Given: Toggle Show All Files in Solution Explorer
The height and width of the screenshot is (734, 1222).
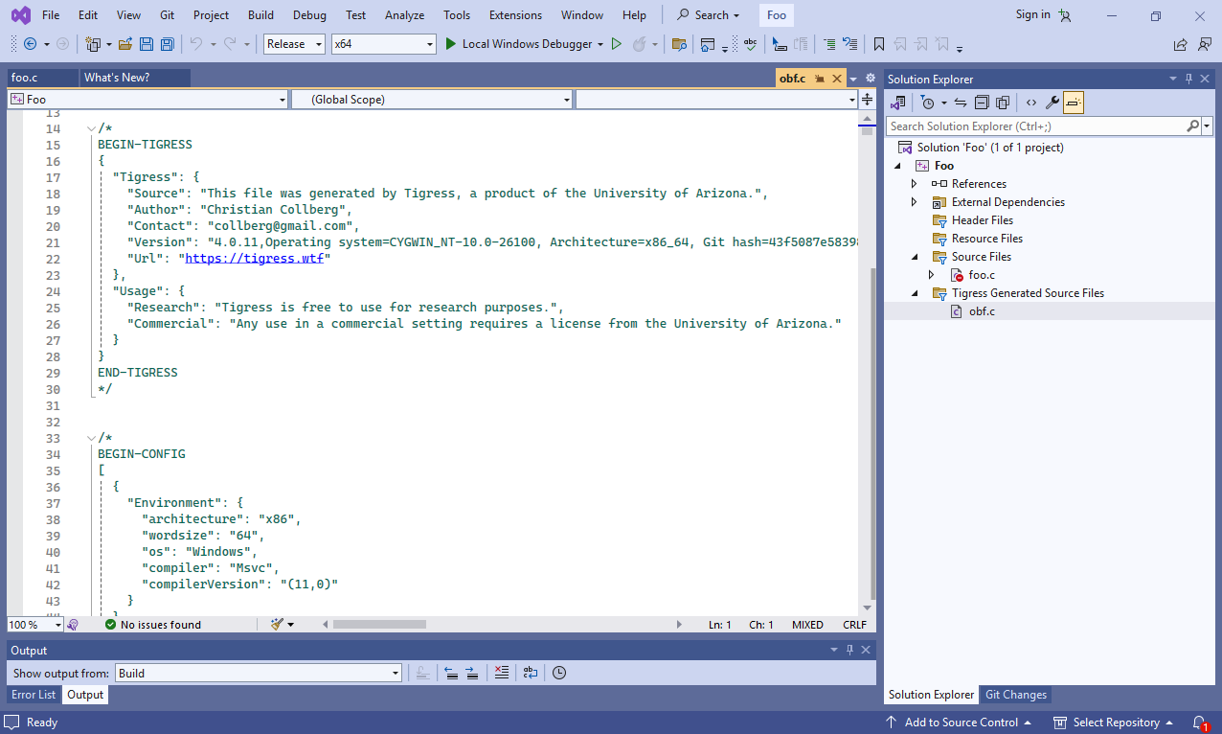Looking at the screenshot, I should (1003, 103).
